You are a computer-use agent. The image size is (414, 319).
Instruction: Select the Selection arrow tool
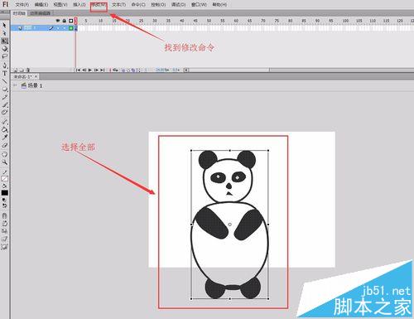[4, 26]
